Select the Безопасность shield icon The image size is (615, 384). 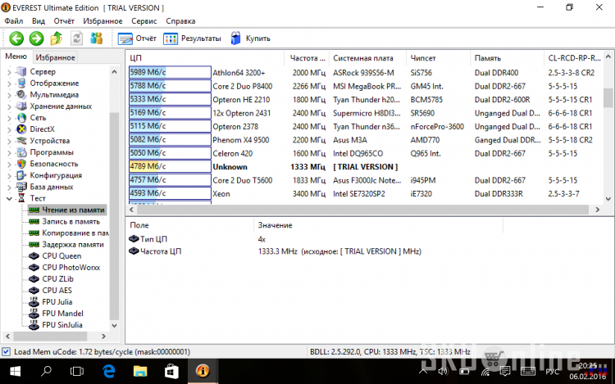pos(21,164)
